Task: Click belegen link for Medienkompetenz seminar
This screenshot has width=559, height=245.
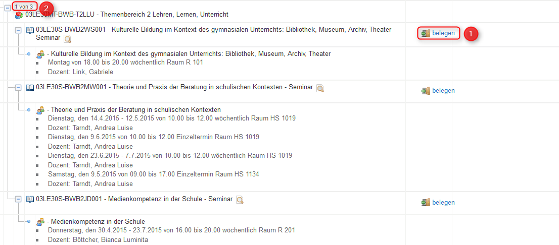Action: click(443, 202)
